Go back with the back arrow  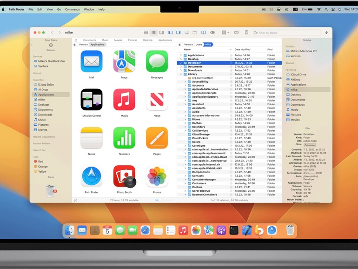click(x=52, y=33)
